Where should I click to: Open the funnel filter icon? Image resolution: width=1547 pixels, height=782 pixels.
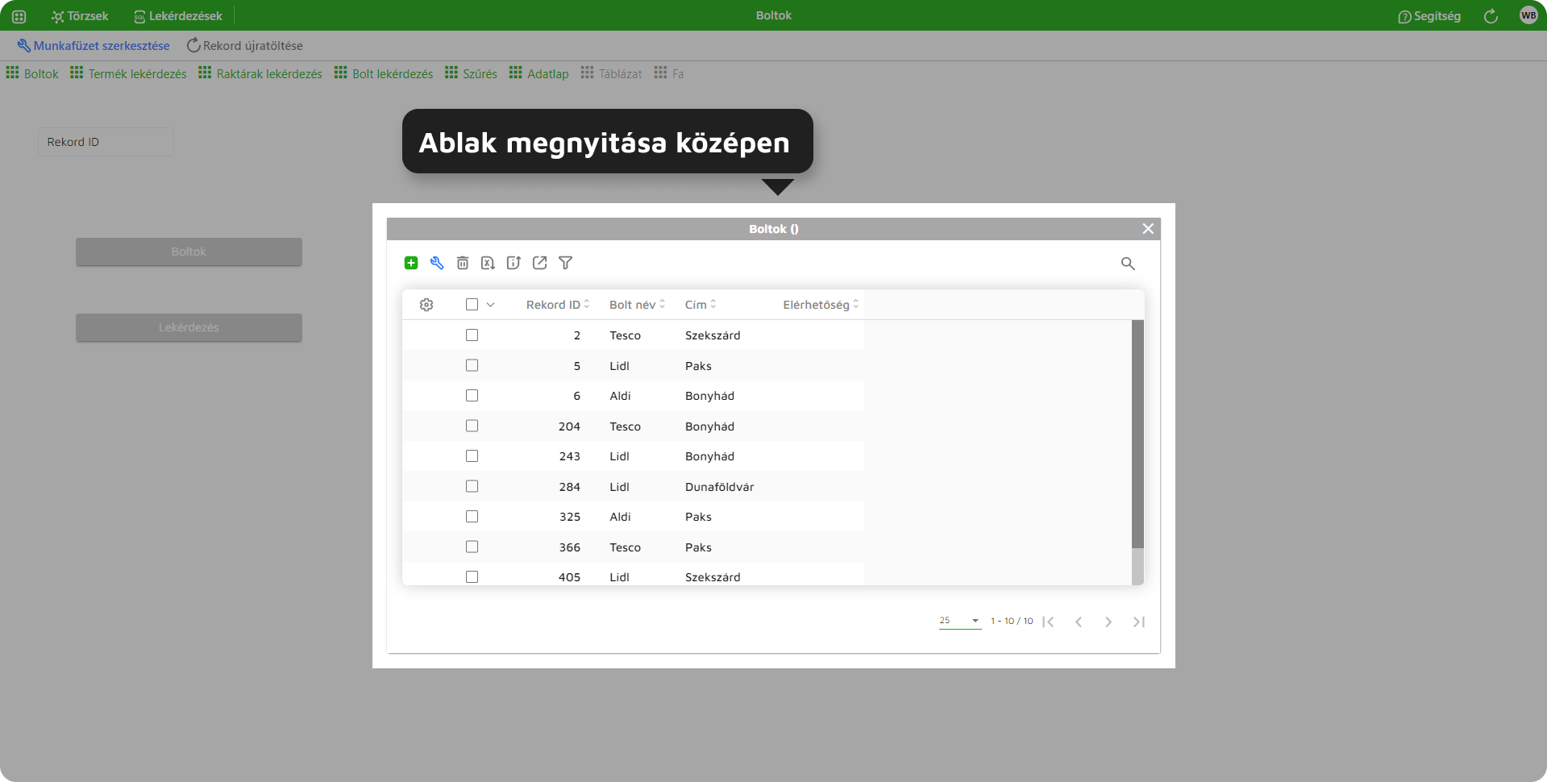pyautogui.click(x=566, y=263)
